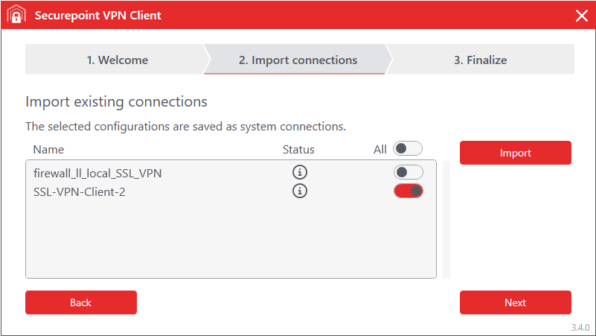Click the Back button

pyautogui.click(x=80, y=302)
